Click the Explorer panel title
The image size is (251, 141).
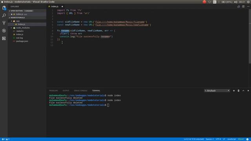pos(15,7)
